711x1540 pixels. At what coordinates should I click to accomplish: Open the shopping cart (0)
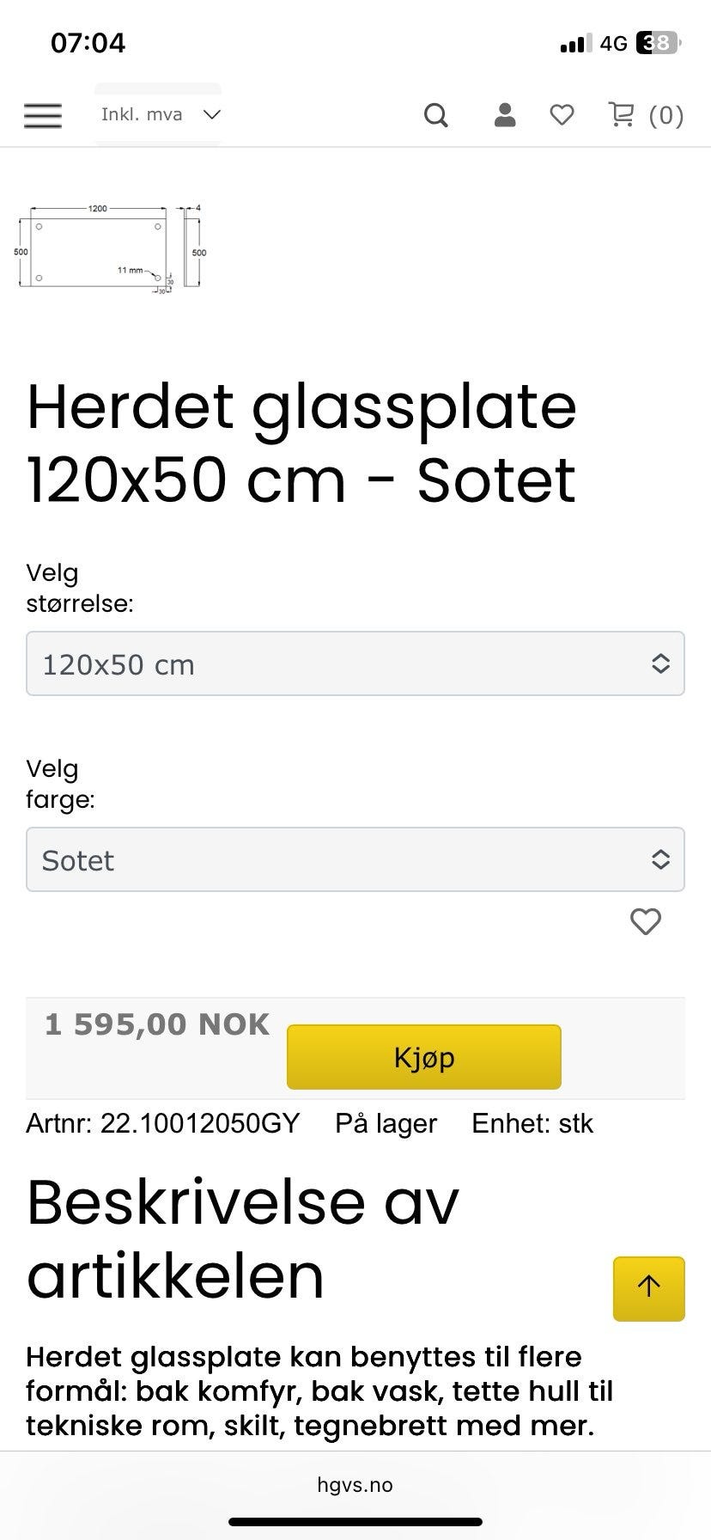646,114
